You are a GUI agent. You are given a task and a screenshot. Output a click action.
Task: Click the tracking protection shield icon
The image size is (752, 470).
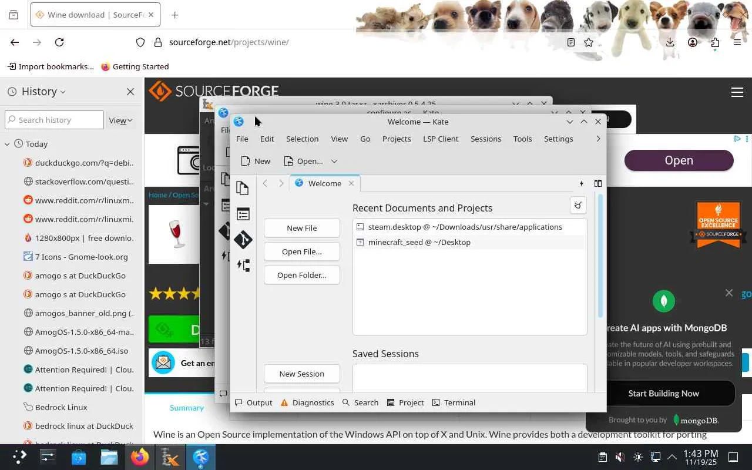(x=140, y=42)
